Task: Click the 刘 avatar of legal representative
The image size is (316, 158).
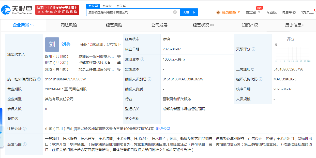Action: click(52, 45)
